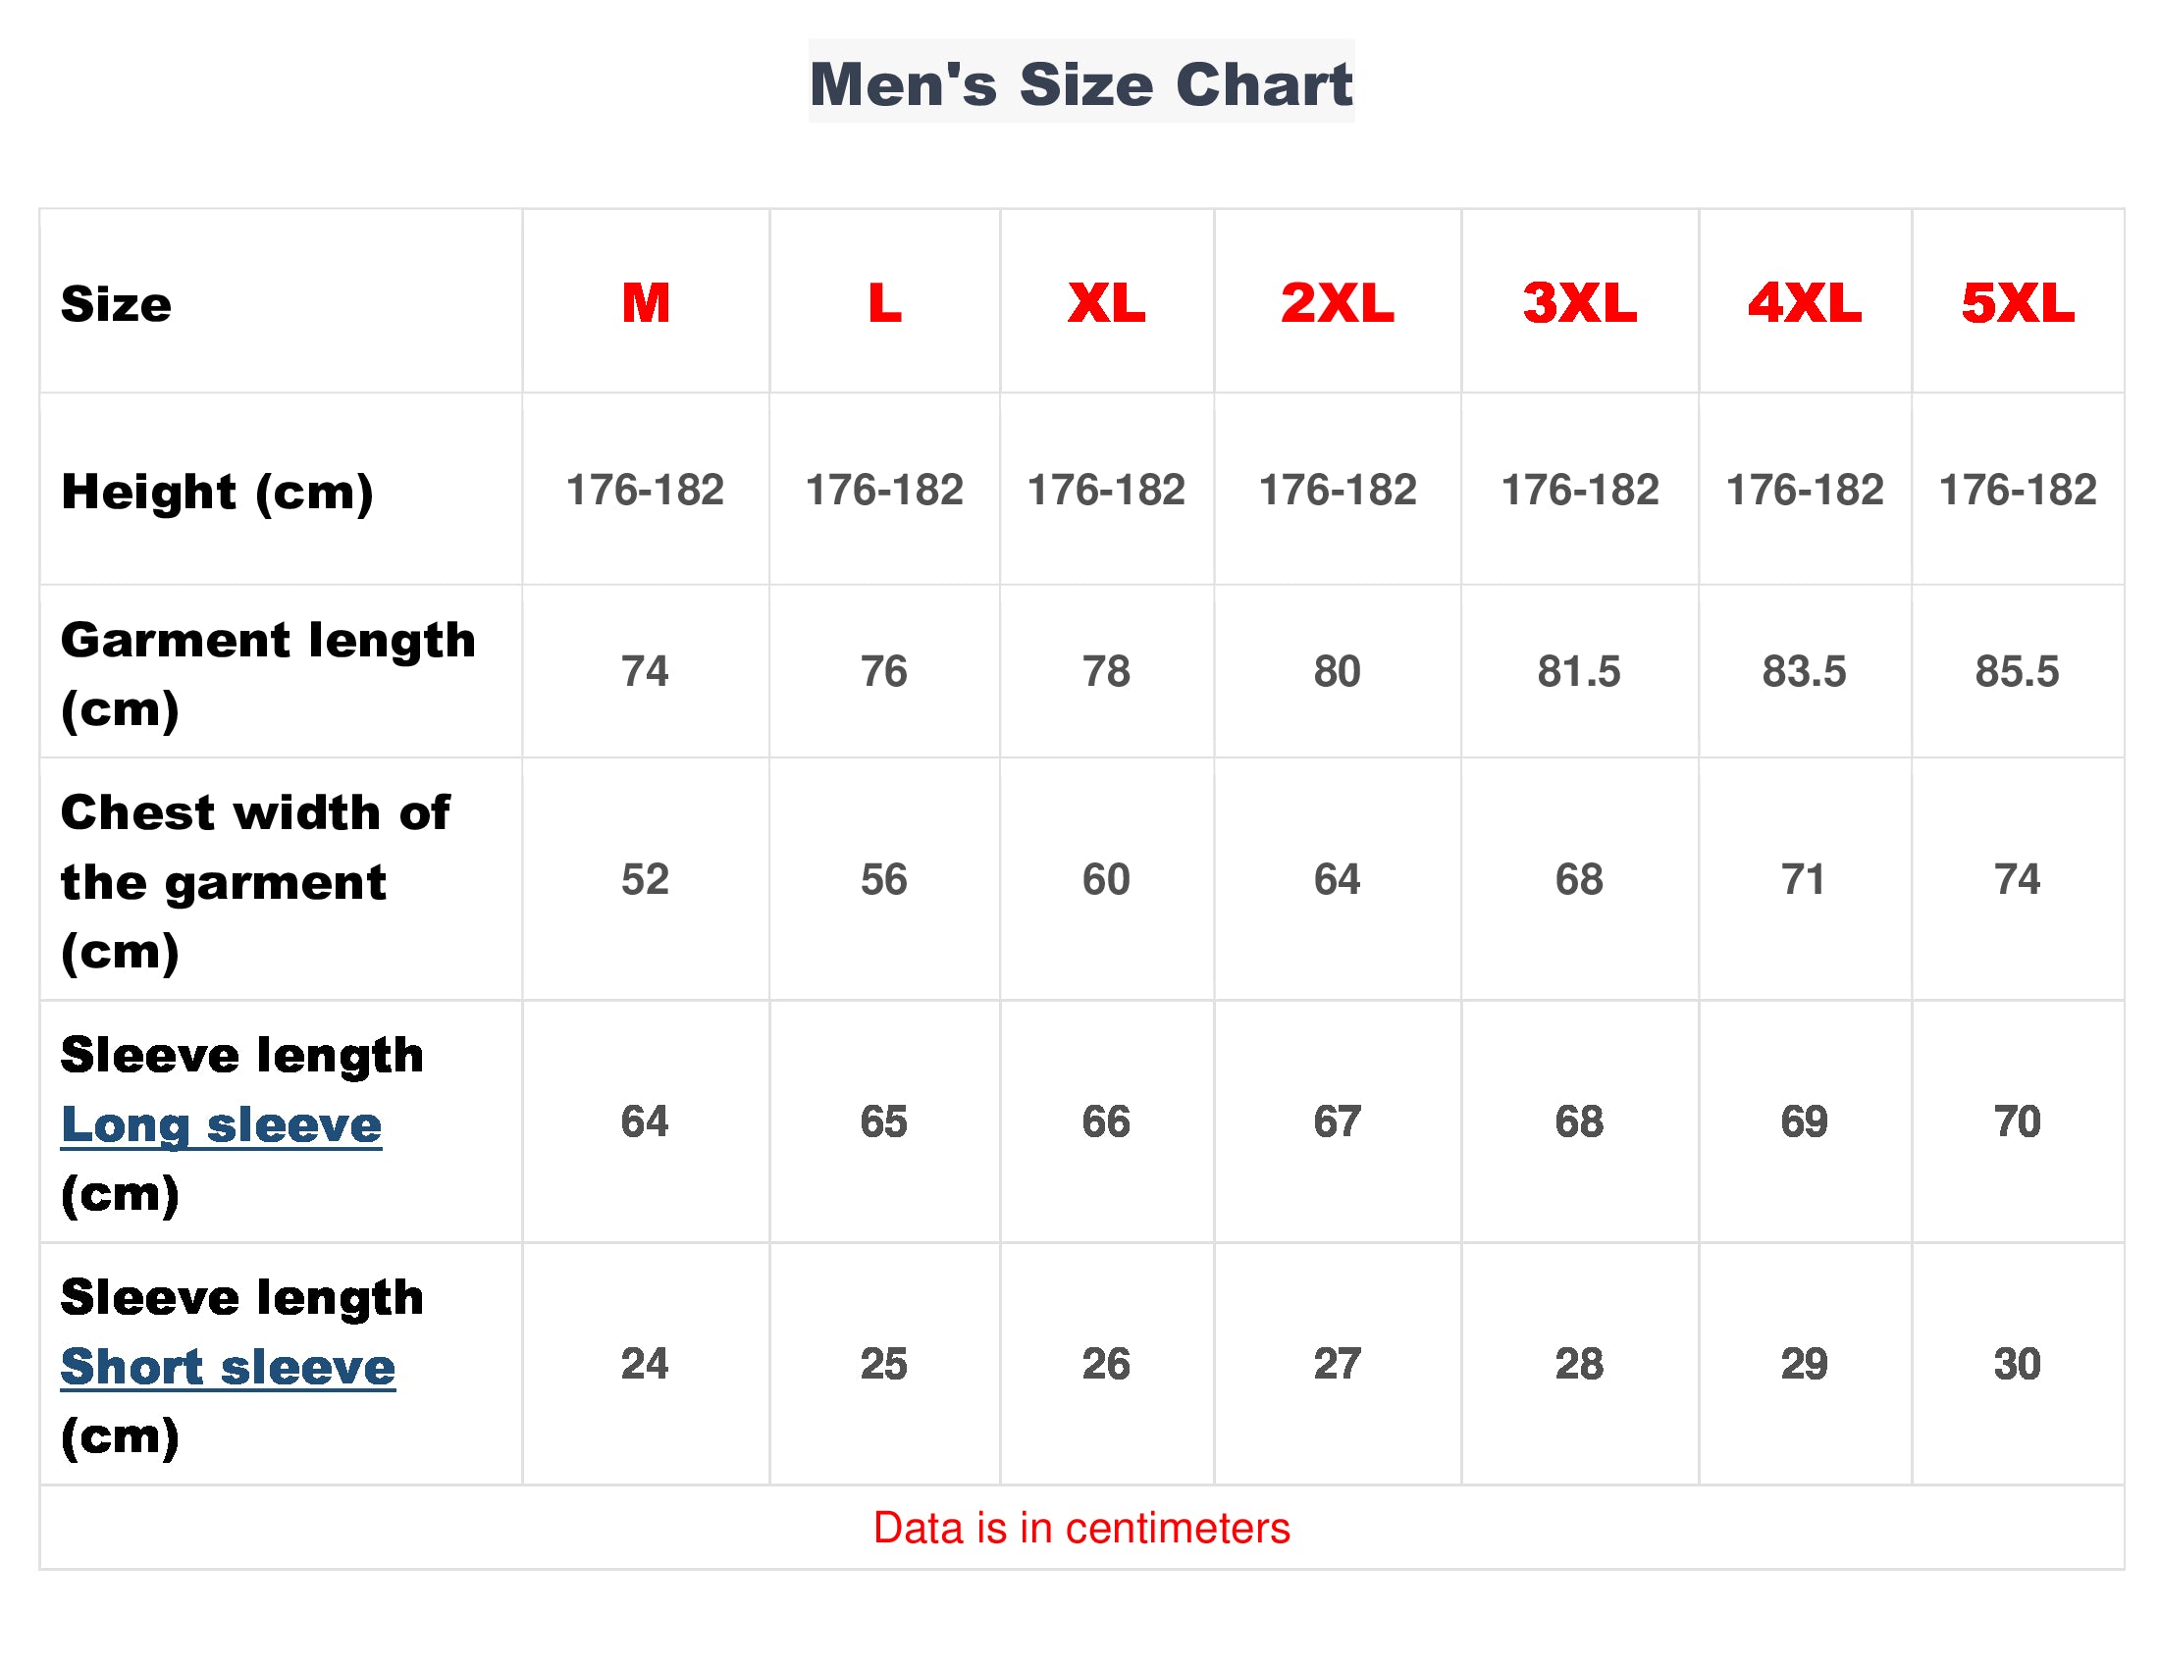This screenshot has height=1668, width=2159.
Task: Click short sleeve length value 27 for 2XL
Action: (x=1337, y=1364)
